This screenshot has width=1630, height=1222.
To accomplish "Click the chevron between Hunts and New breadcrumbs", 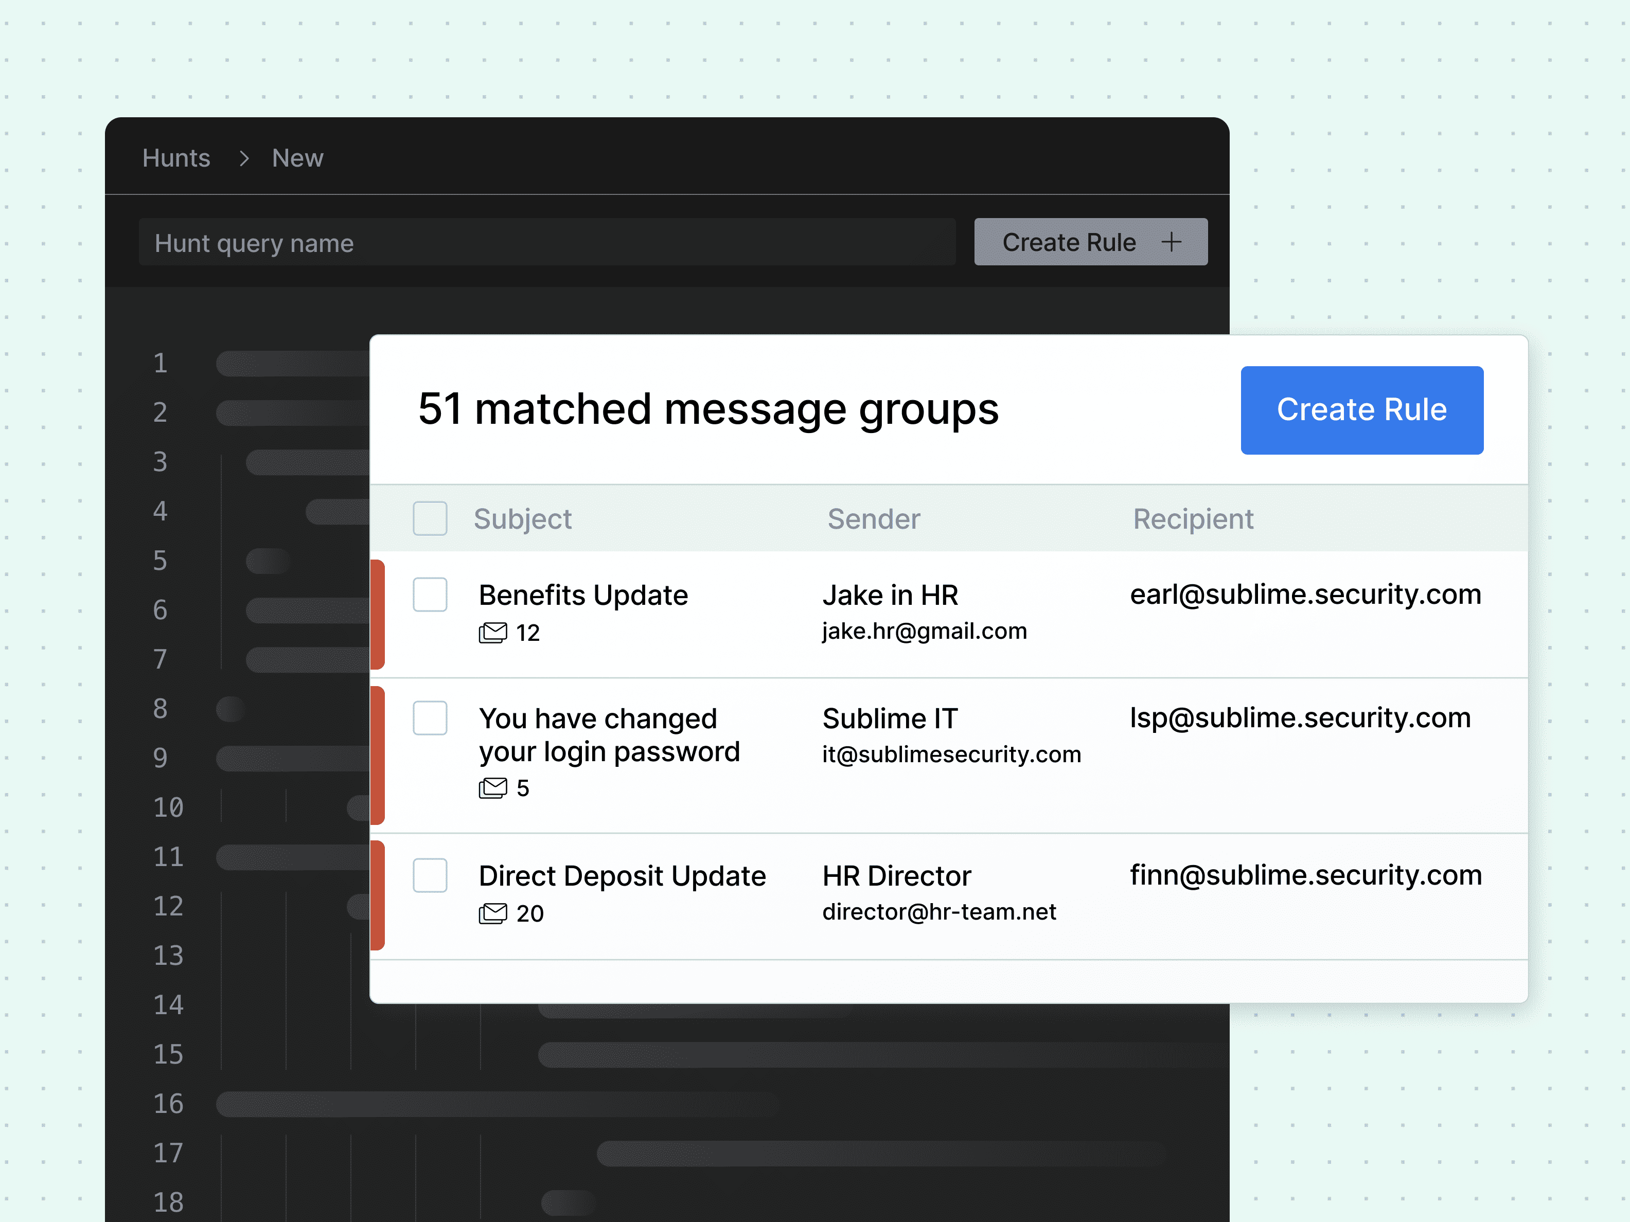I will pos(243,158).
